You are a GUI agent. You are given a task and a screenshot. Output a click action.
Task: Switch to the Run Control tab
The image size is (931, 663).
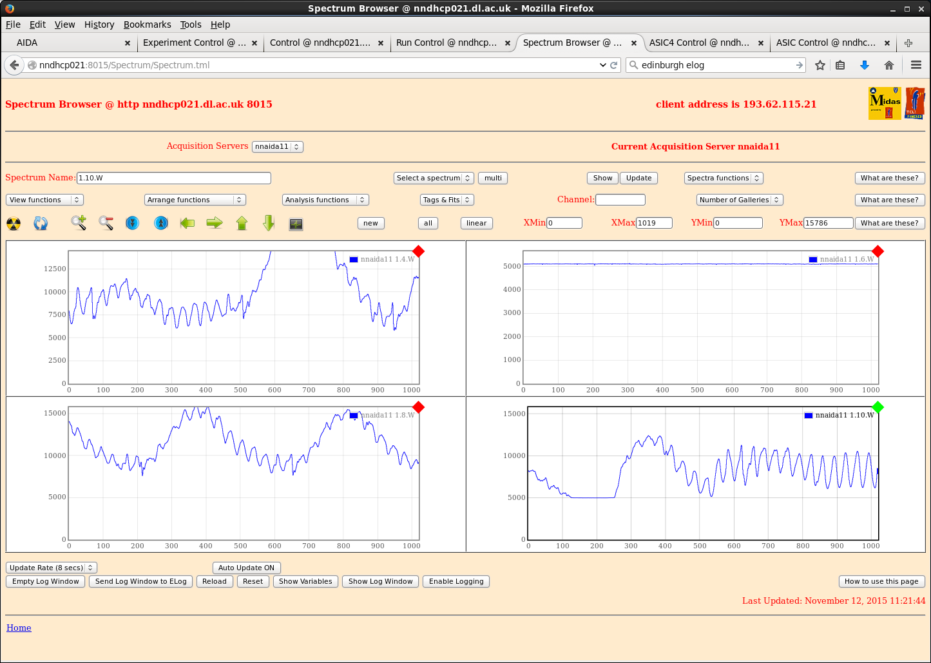pos(446,43)
